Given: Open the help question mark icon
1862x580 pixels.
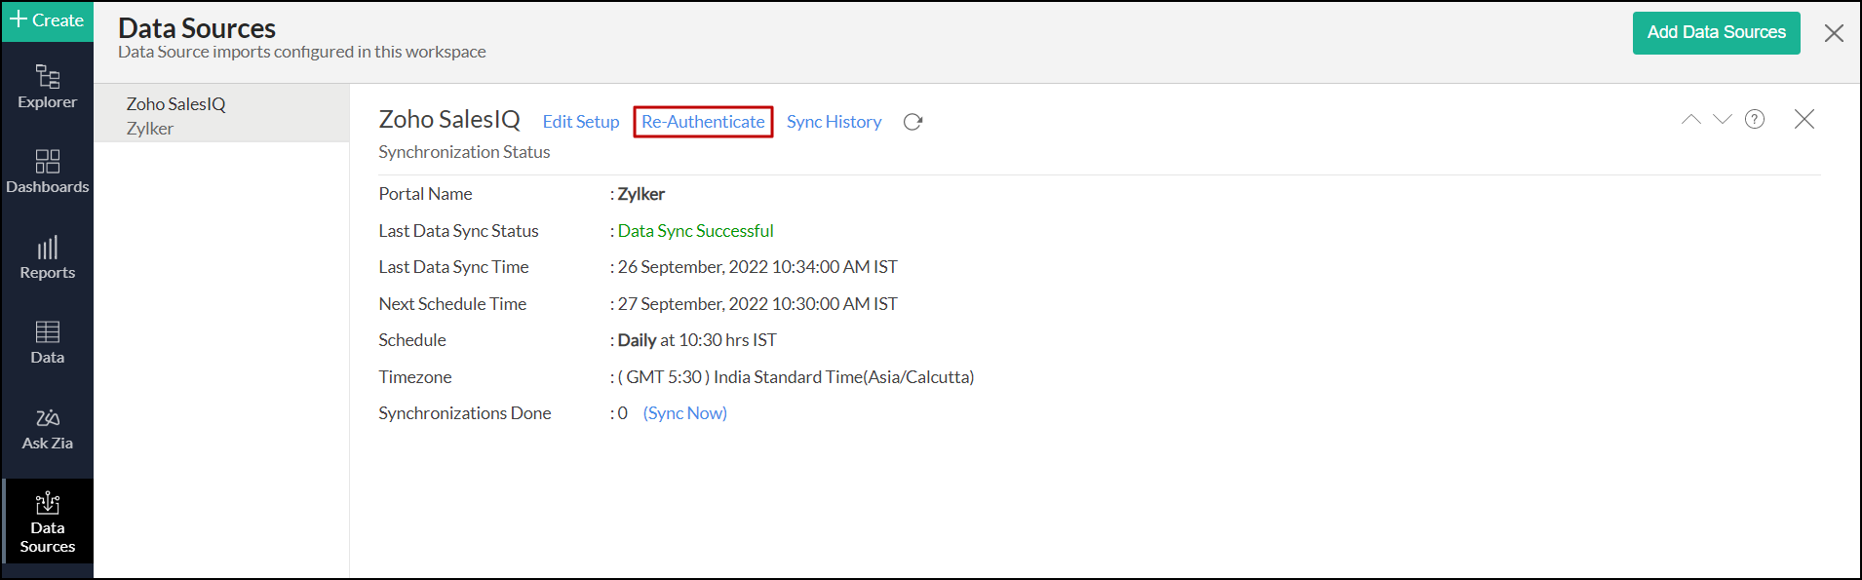Looking at the screenshot, I should [1755, 119].
